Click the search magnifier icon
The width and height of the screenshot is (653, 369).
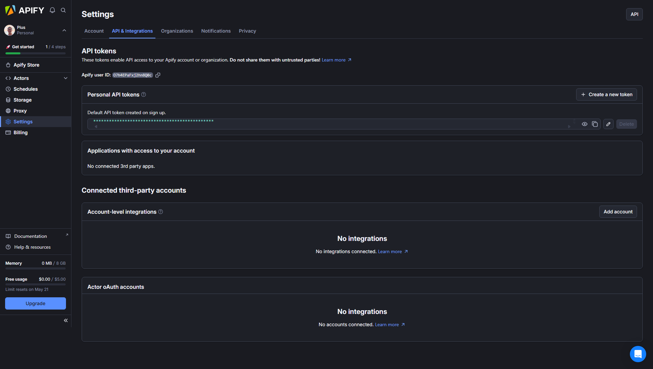[63, 10]
